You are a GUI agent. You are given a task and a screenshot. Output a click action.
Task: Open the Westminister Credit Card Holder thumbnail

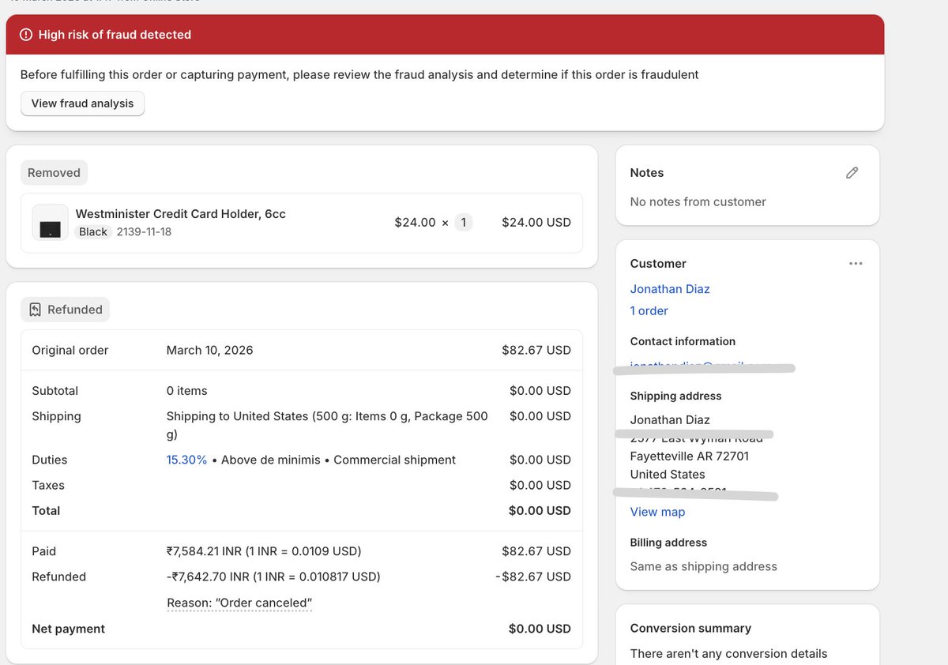(x=51, y=223)
